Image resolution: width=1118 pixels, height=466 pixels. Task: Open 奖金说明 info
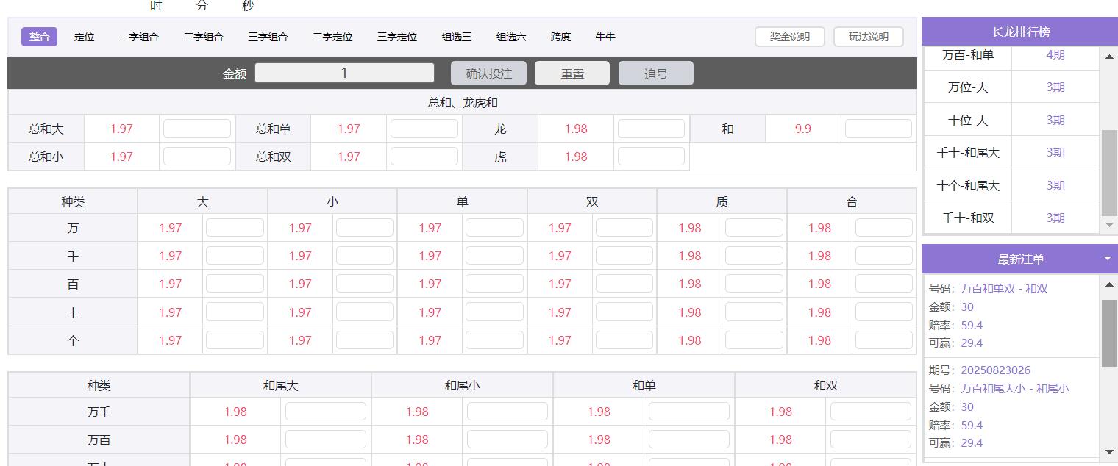(x=789, y=37)
